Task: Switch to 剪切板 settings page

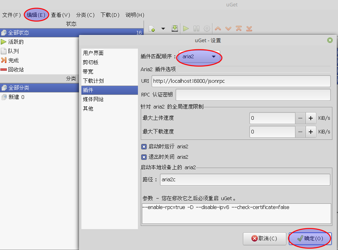Action: (x=109, y=62)
